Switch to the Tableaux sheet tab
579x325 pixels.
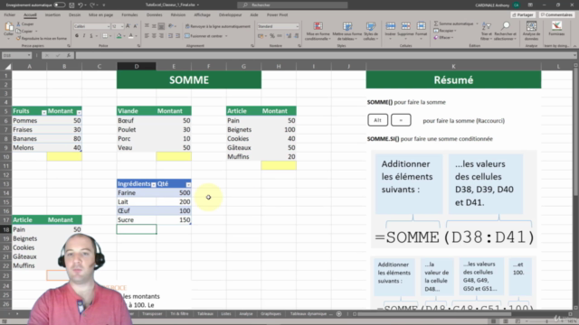pyautogui.click(x=205, y=314)
